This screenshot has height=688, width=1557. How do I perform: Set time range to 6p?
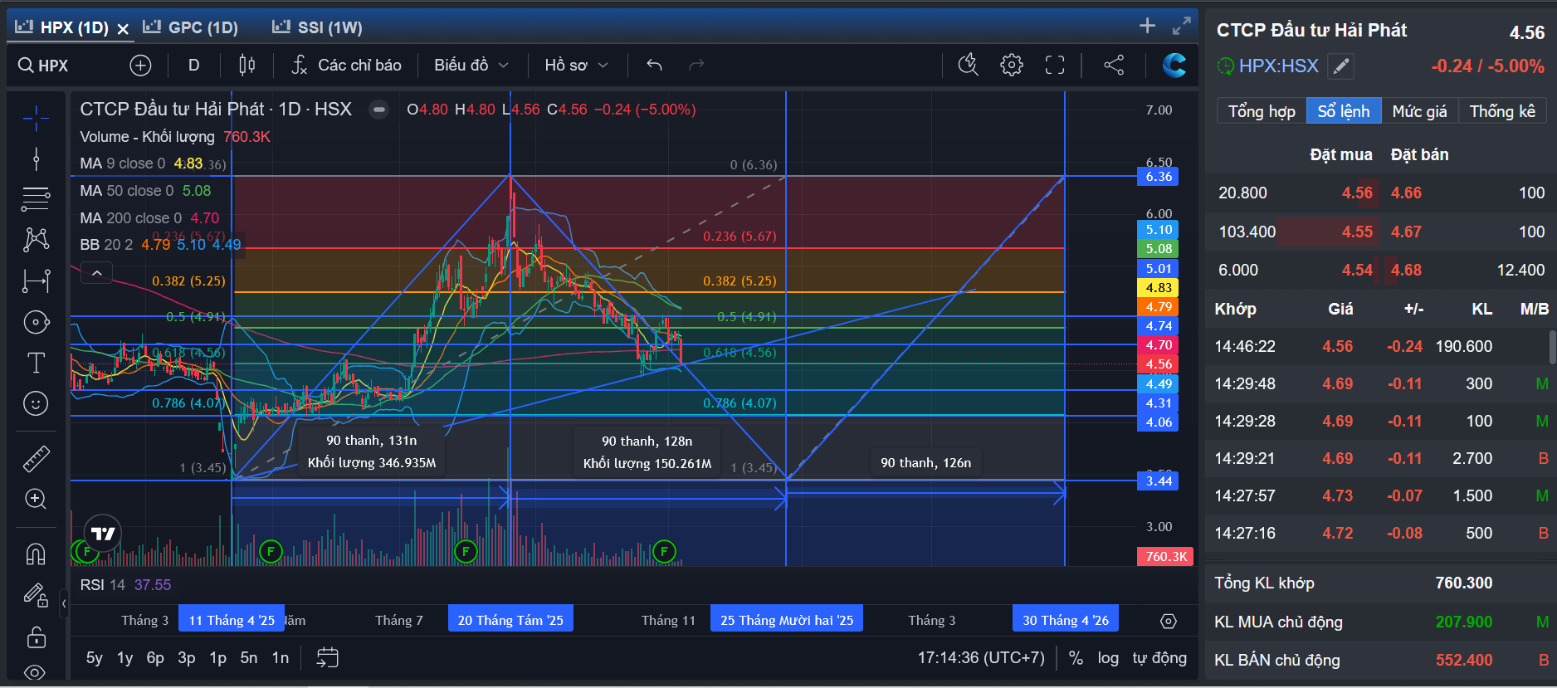155,658
